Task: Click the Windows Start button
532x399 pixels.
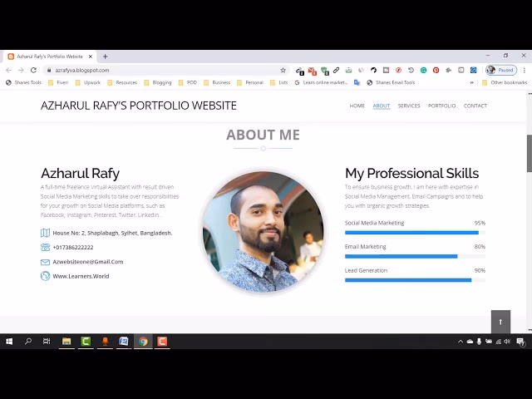Action: pos(9,342)
